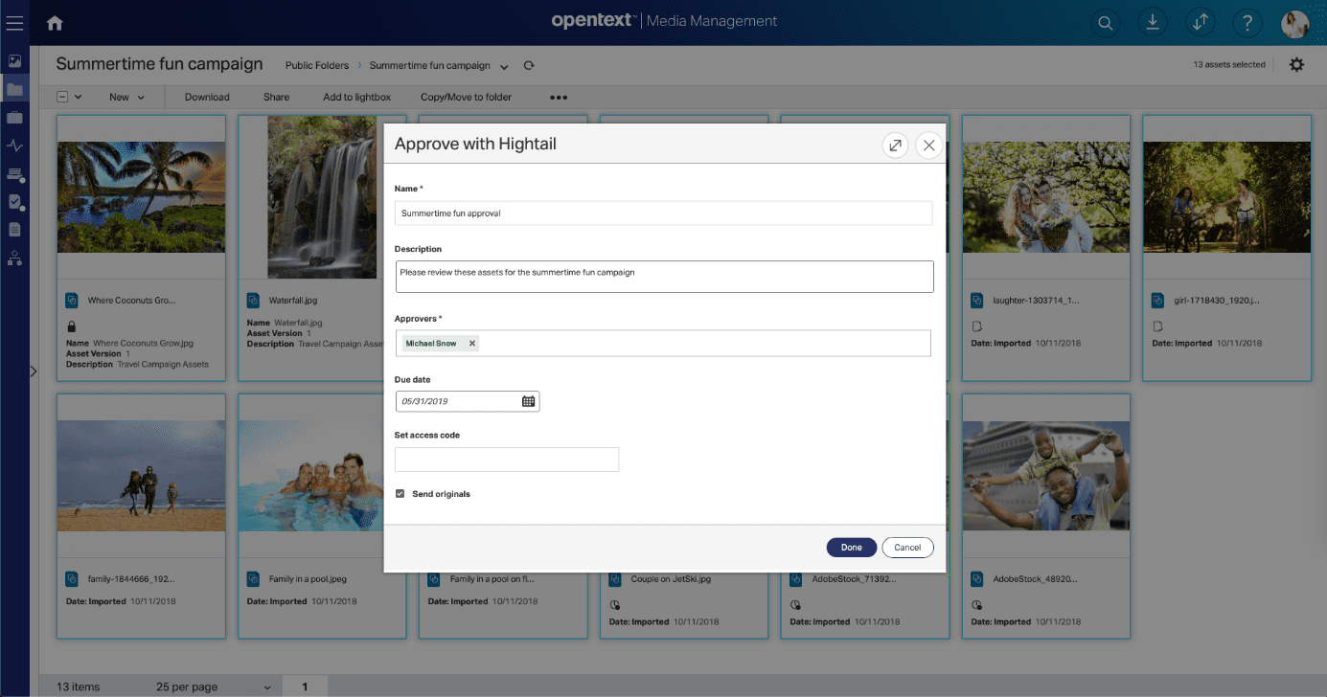Click the partial-selection checkbox in the toolbar
This screenshot has height=697, width=1327.
(61, 97)
